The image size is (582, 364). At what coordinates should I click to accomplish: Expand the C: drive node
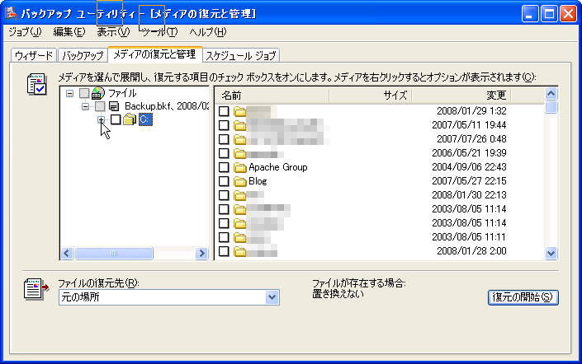point(101,119)
